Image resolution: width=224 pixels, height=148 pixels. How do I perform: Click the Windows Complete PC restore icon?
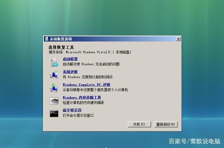(x=54, y=88)
